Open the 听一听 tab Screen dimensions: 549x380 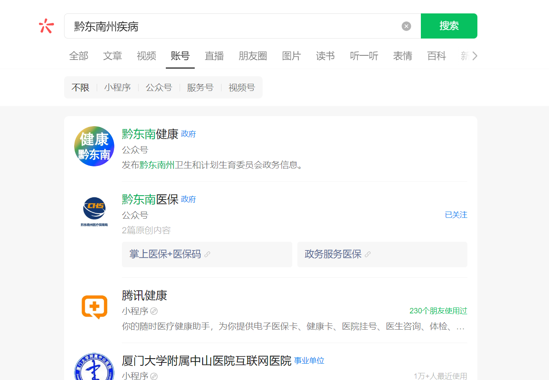[364, 56]
